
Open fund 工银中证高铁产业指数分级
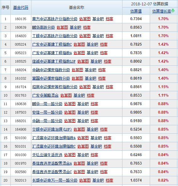[55, 36]
